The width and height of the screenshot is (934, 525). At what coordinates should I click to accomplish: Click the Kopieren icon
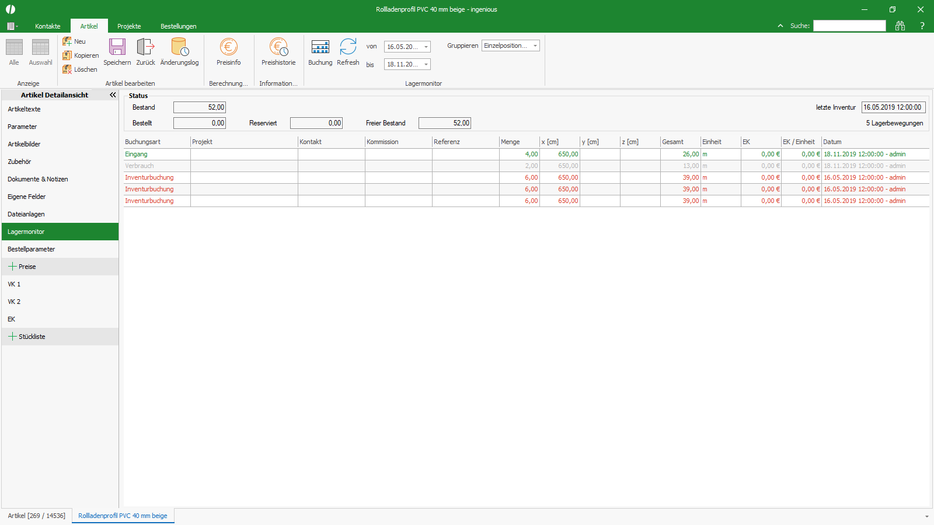[x=67, y=55]
